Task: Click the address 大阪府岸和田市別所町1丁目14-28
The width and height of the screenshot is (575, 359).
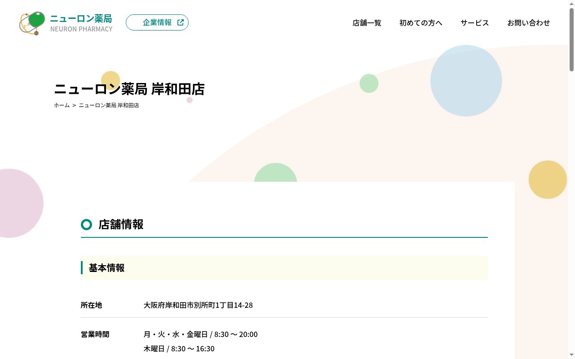Action: click(198, 305)
